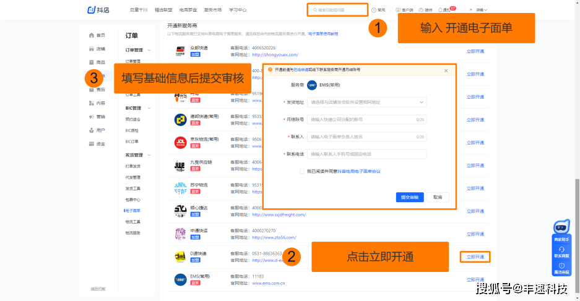Viewport: 580px width, 301px height.
Task: Open 接待 in the top header
Action: click(425, 10)
